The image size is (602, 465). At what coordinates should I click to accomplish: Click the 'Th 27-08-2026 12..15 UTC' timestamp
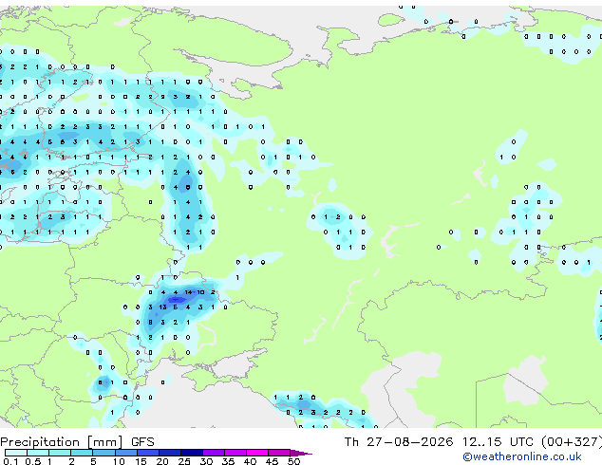[441, 442]
